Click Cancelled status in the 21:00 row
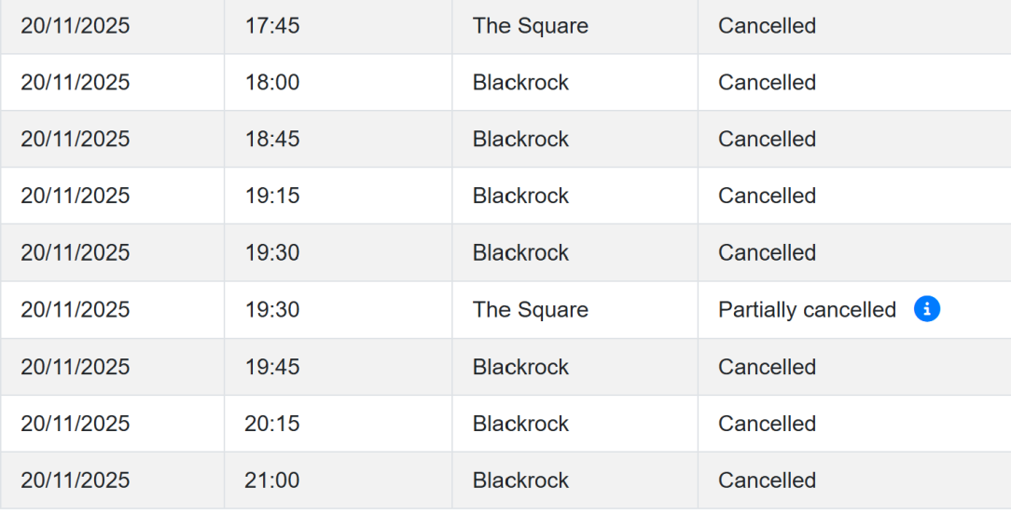 (x=768, y=480)
